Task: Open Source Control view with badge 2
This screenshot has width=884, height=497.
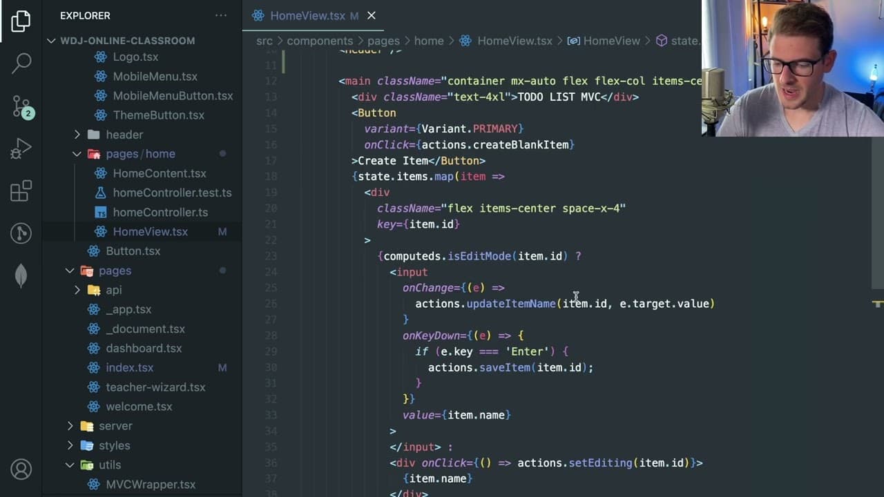Action: (x=21, y=106)
